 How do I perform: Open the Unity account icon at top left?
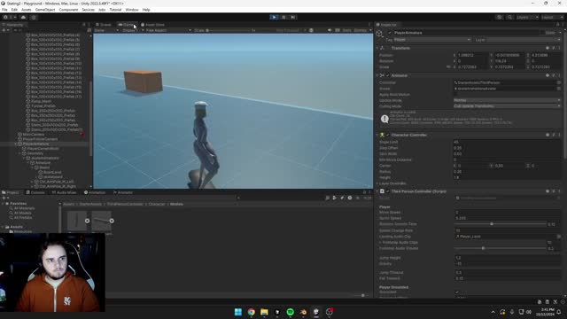point(6,17)
